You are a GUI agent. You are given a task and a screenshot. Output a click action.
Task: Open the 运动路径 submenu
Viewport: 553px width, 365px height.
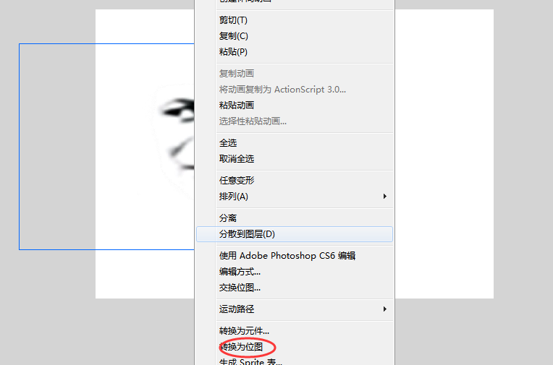tap(295, 309)
